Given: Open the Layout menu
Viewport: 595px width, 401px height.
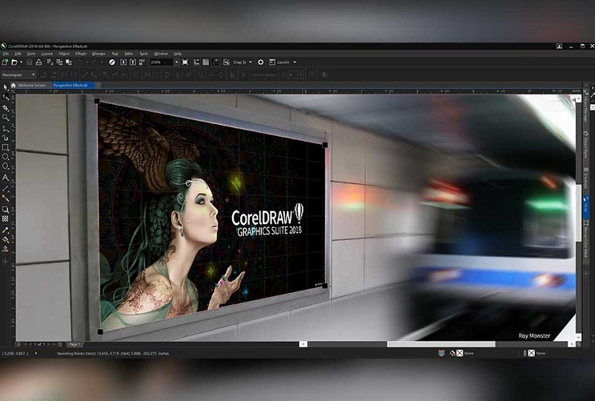Looking at the screenshot, I should [x=47, y=53].
